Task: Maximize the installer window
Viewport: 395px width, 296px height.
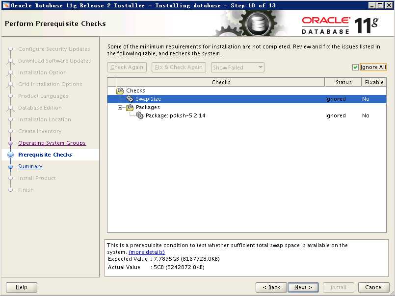Action: click(x=380, y=5)
